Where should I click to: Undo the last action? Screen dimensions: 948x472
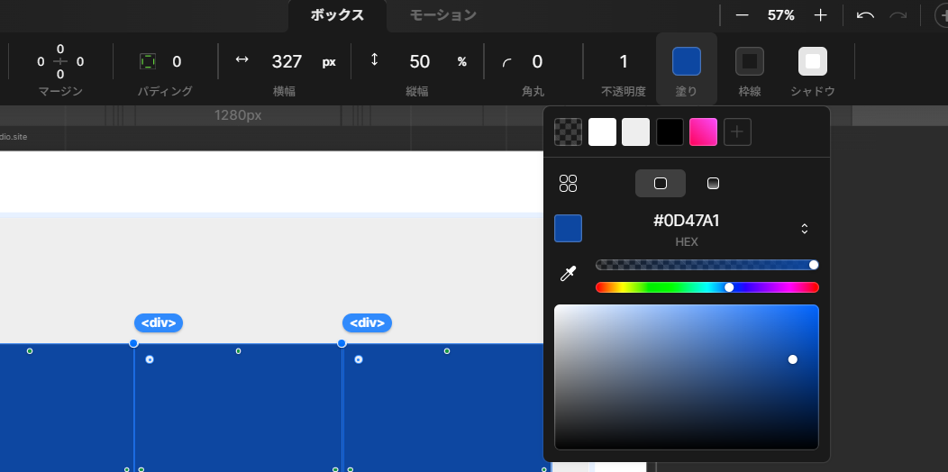tap(865, 15)
